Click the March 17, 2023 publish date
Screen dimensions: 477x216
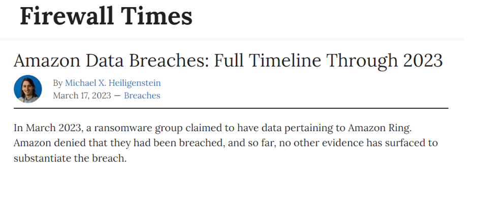[82, 96]
